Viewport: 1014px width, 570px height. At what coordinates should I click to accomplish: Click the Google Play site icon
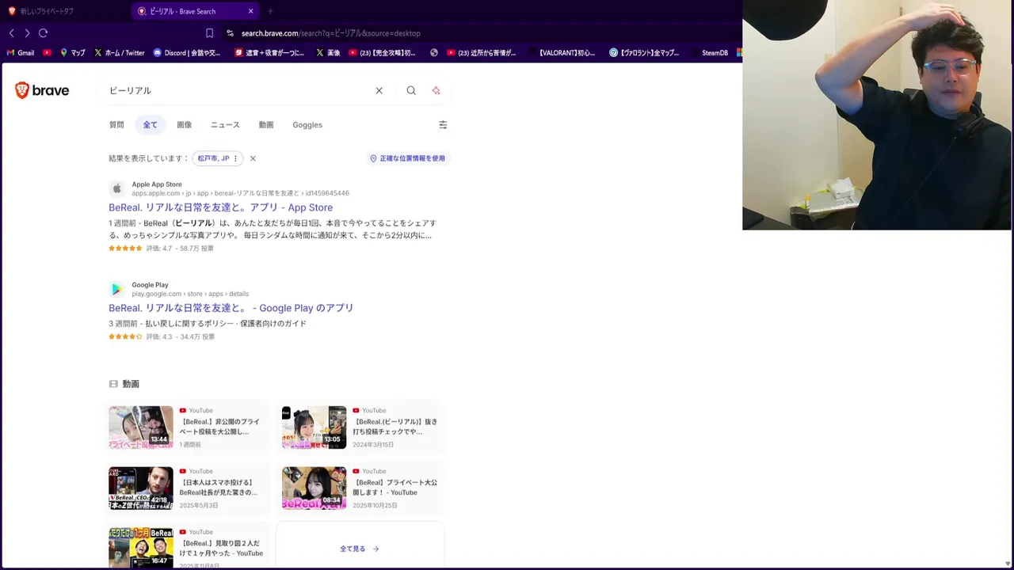pyautogui.click(x=117, y=289)
